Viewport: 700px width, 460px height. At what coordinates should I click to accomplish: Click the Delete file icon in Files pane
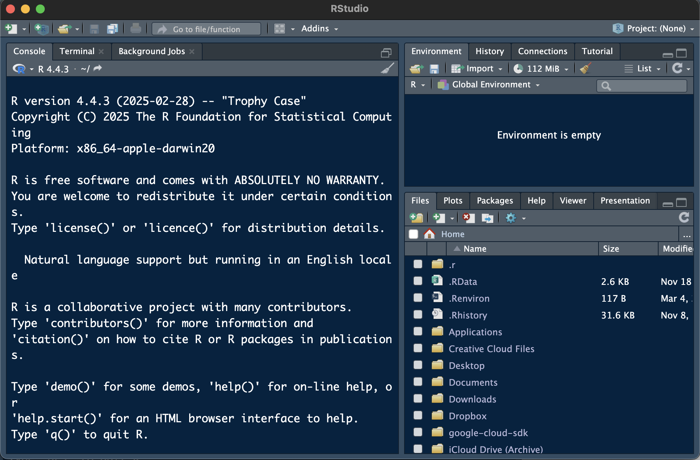[468, 218]
